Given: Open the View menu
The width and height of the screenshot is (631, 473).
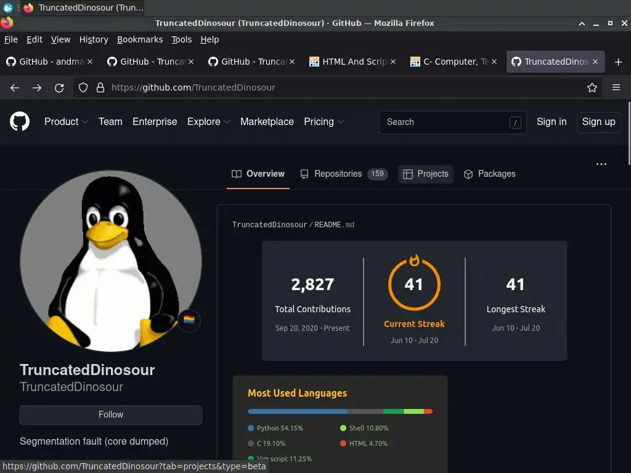Looking at the screenshot, I should point(60,39).
